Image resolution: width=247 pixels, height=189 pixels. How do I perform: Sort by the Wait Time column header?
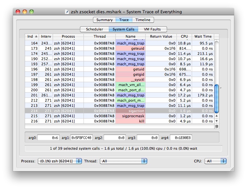point(203,36)
